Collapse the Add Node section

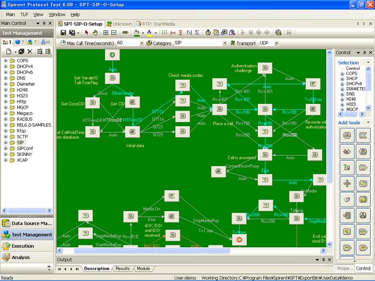click(368, 123)
